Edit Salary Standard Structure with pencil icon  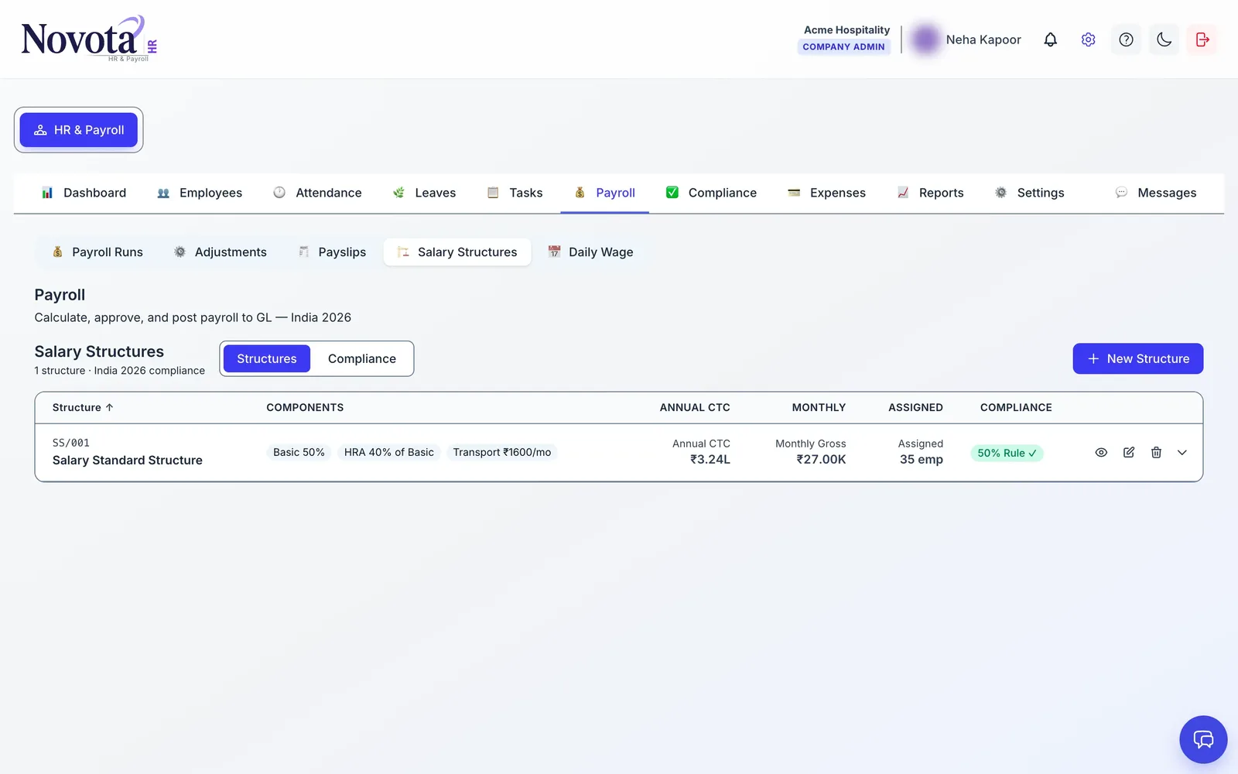[x=1129, y=452]
